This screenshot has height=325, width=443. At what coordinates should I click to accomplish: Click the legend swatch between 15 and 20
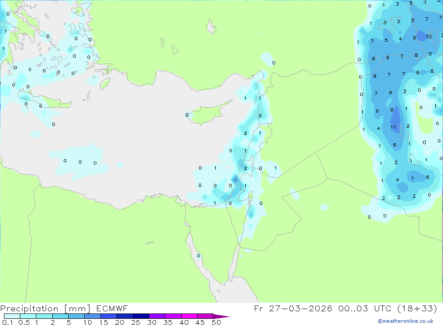[109, 316]
